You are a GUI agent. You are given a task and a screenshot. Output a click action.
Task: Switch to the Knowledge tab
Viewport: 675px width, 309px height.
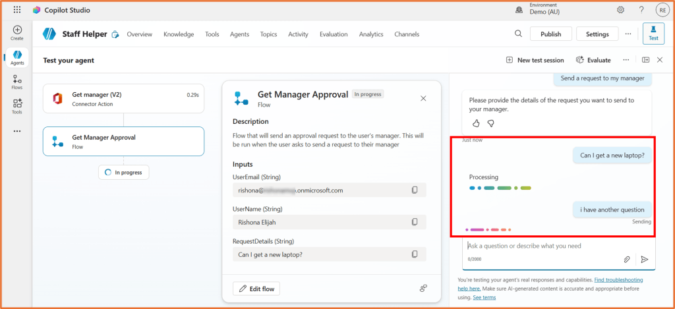pos(179,34)
